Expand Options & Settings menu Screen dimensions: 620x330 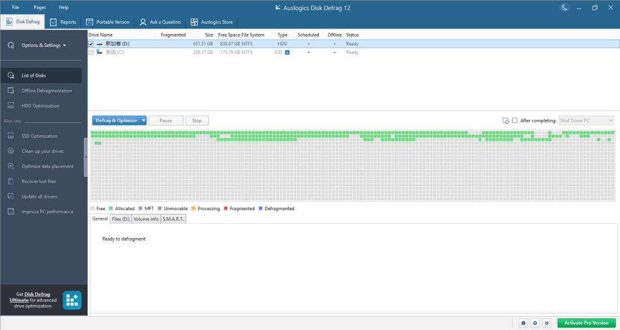(43, 45)
